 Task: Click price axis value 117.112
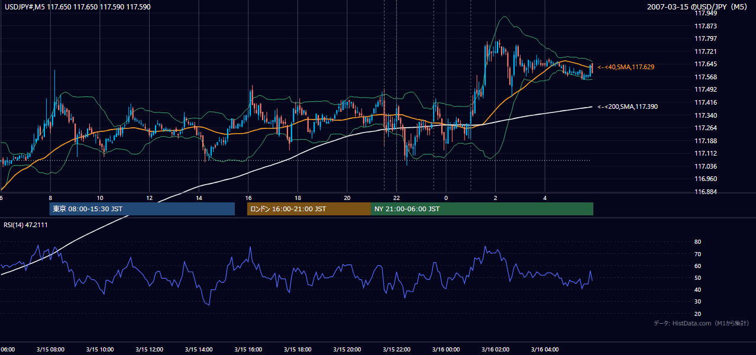pos(706,153)
